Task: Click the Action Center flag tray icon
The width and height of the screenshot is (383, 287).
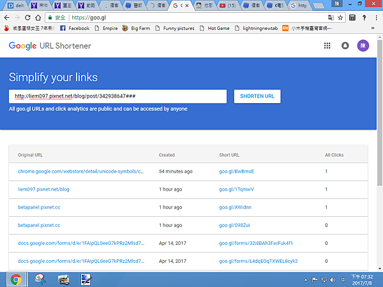Action: pos(315,280)
